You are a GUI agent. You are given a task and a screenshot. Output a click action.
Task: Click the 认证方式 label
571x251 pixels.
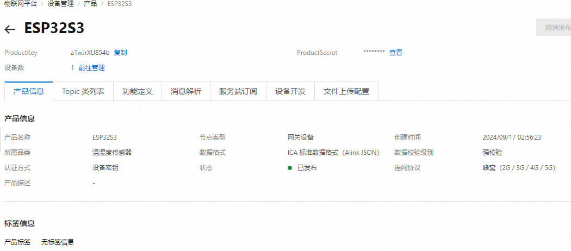17,168
